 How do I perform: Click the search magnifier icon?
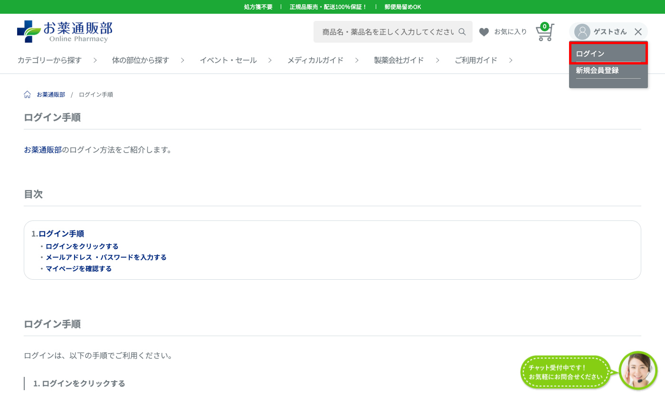tap(462, 31)
